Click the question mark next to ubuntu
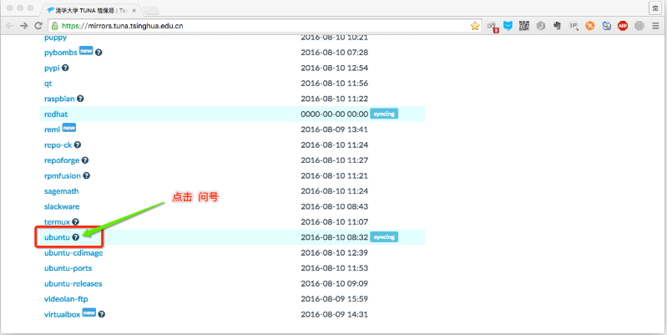The image size is (667, 335). pos(75,237)
